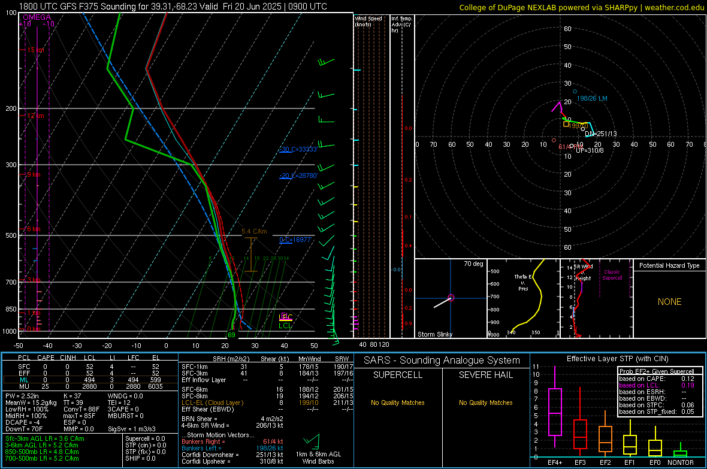Click the Sfc-3km AGL LR = 3.6 C/km line
Image resolution: width=707 pixels, height=469 pixels.
point(45,438)
